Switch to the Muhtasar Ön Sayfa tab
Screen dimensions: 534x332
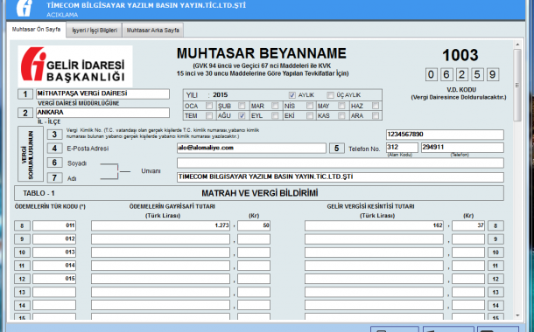(x=36, y=30)
